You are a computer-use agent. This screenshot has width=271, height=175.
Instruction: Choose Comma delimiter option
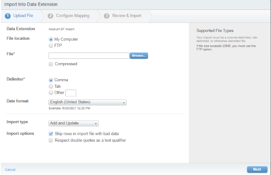pos(51,80)
